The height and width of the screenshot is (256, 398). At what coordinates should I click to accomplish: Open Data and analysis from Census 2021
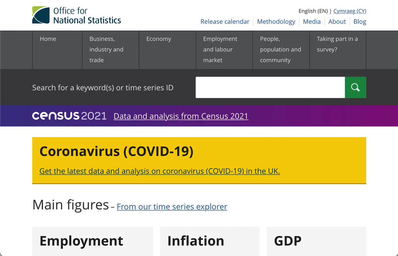point(181,116)
